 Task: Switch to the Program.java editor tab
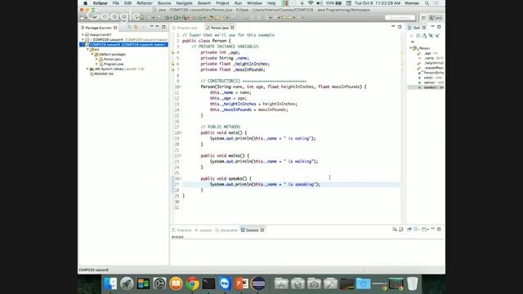(187, 28)
